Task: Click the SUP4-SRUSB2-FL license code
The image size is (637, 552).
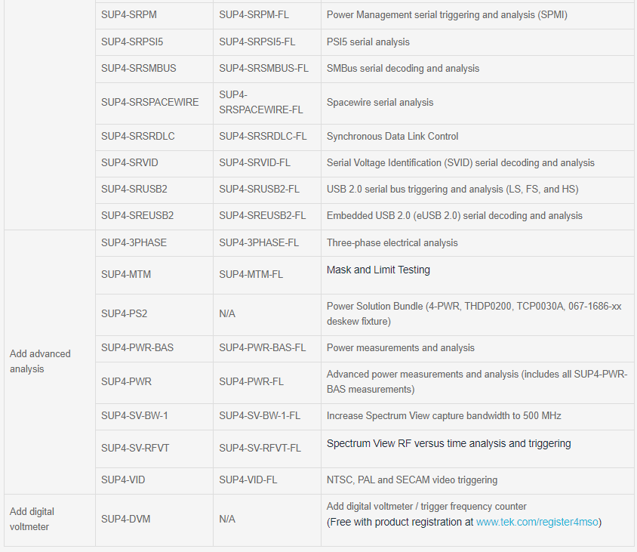Action: pyautogui.click(x=259, y=189)
